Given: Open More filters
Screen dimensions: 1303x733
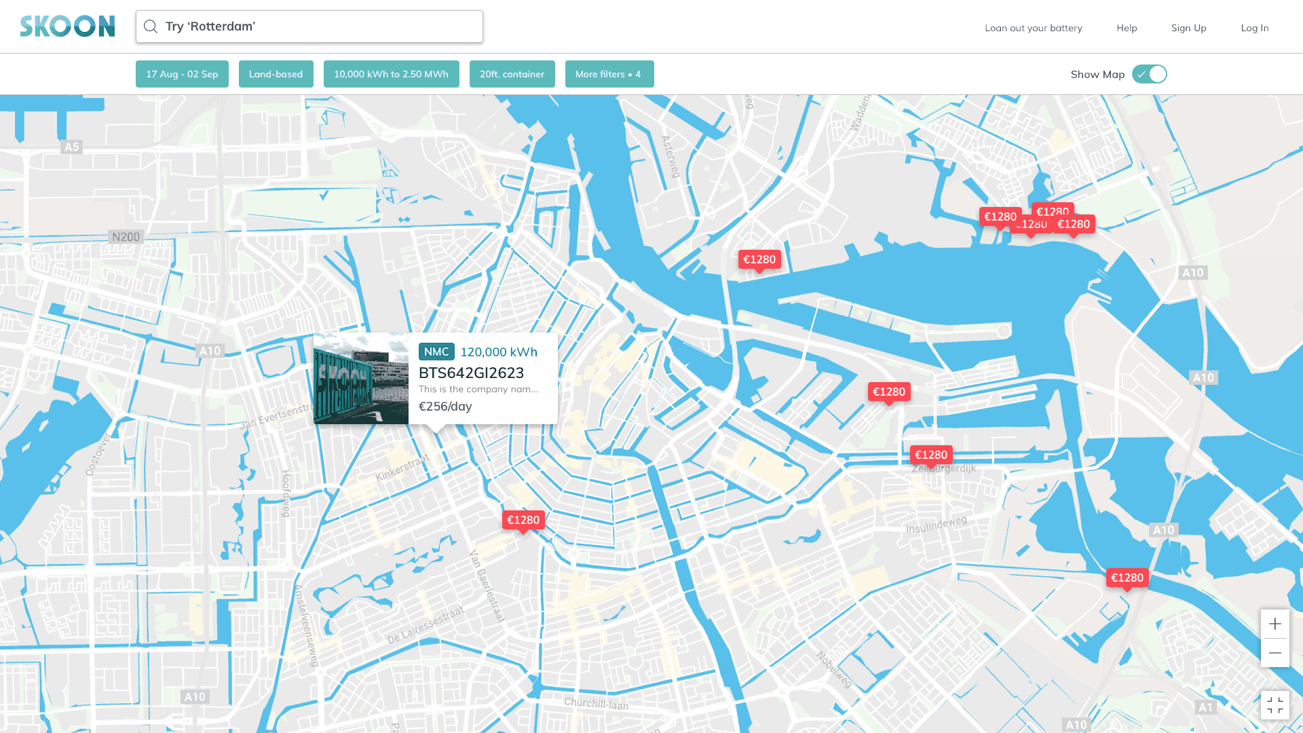Looking at the screenshot, I should 609,74.
